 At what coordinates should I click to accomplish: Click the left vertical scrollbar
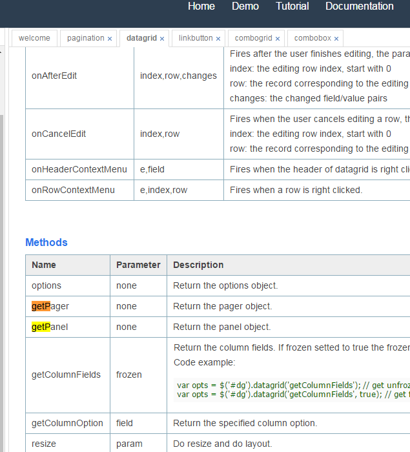(3, 258)
